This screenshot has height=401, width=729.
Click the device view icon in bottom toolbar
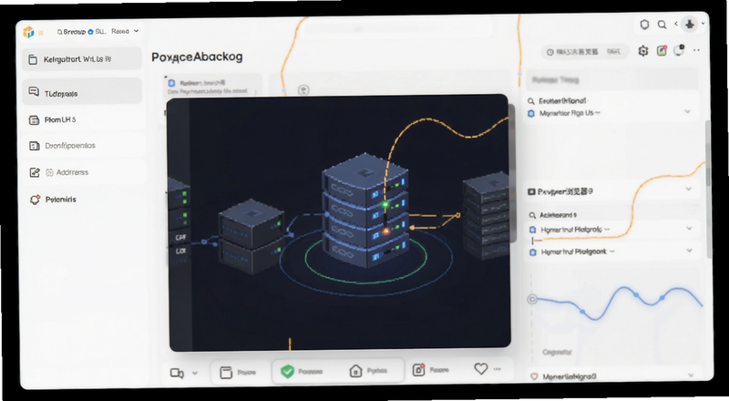[177, 373]
